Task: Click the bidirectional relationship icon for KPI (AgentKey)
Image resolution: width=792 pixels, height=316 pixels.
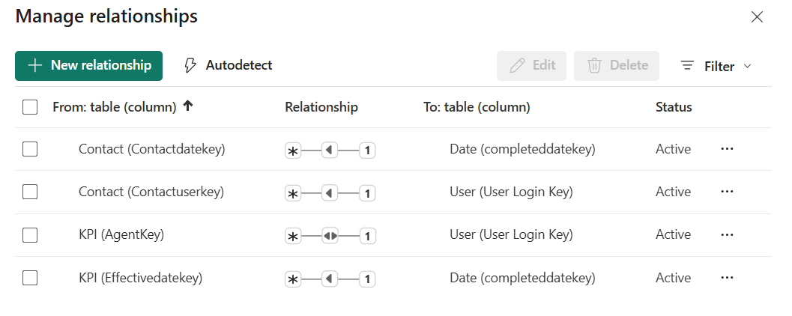Action: click(330, 236)
